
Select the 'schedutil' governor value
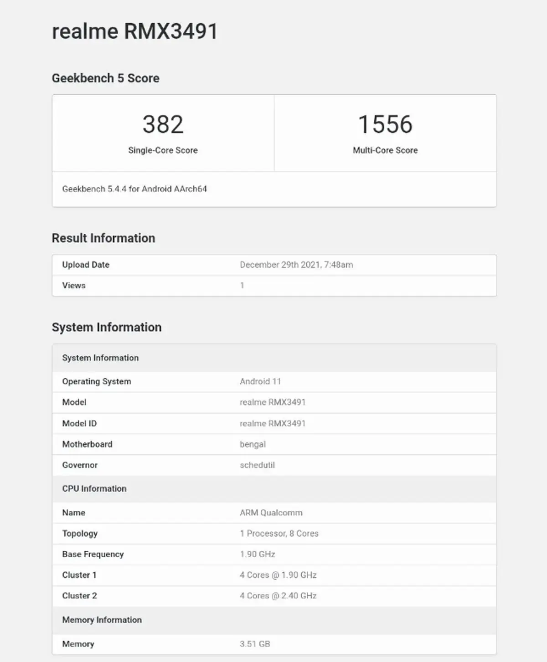(x=257, y=465)
